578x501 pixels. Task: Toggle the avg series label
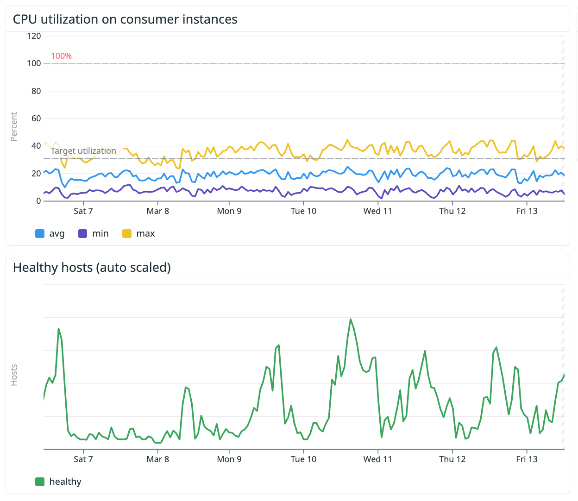click(x=57, y=234)
